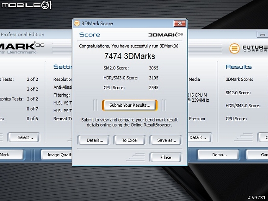Minimize the 3DMark06 main window
Viewport: 268px width, 201px height.
(263, 35)
